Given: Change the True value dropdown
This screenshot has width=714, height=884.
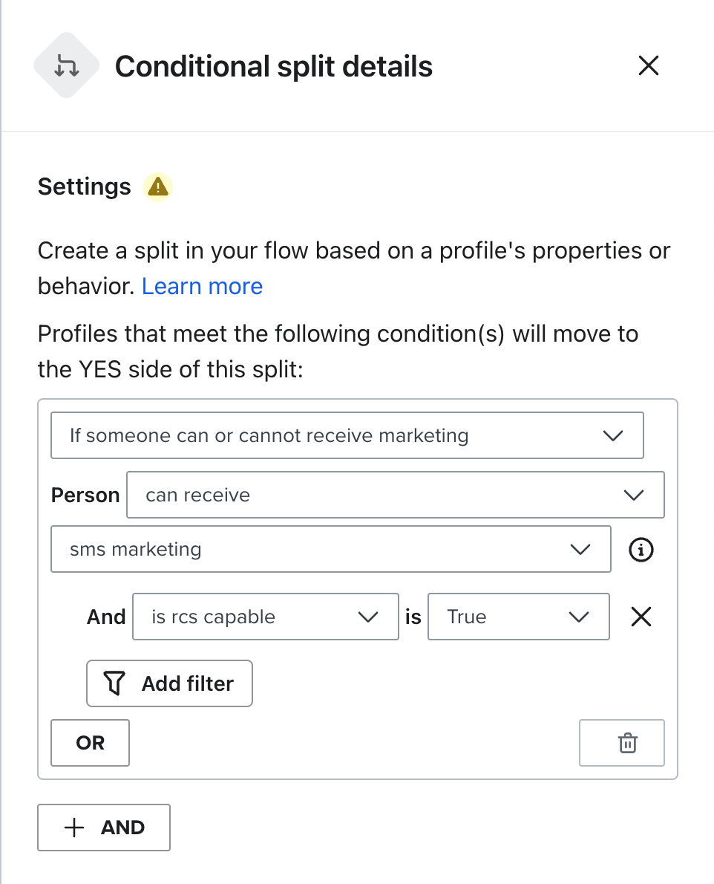Looking at the screenshot, I should (518, 617).
